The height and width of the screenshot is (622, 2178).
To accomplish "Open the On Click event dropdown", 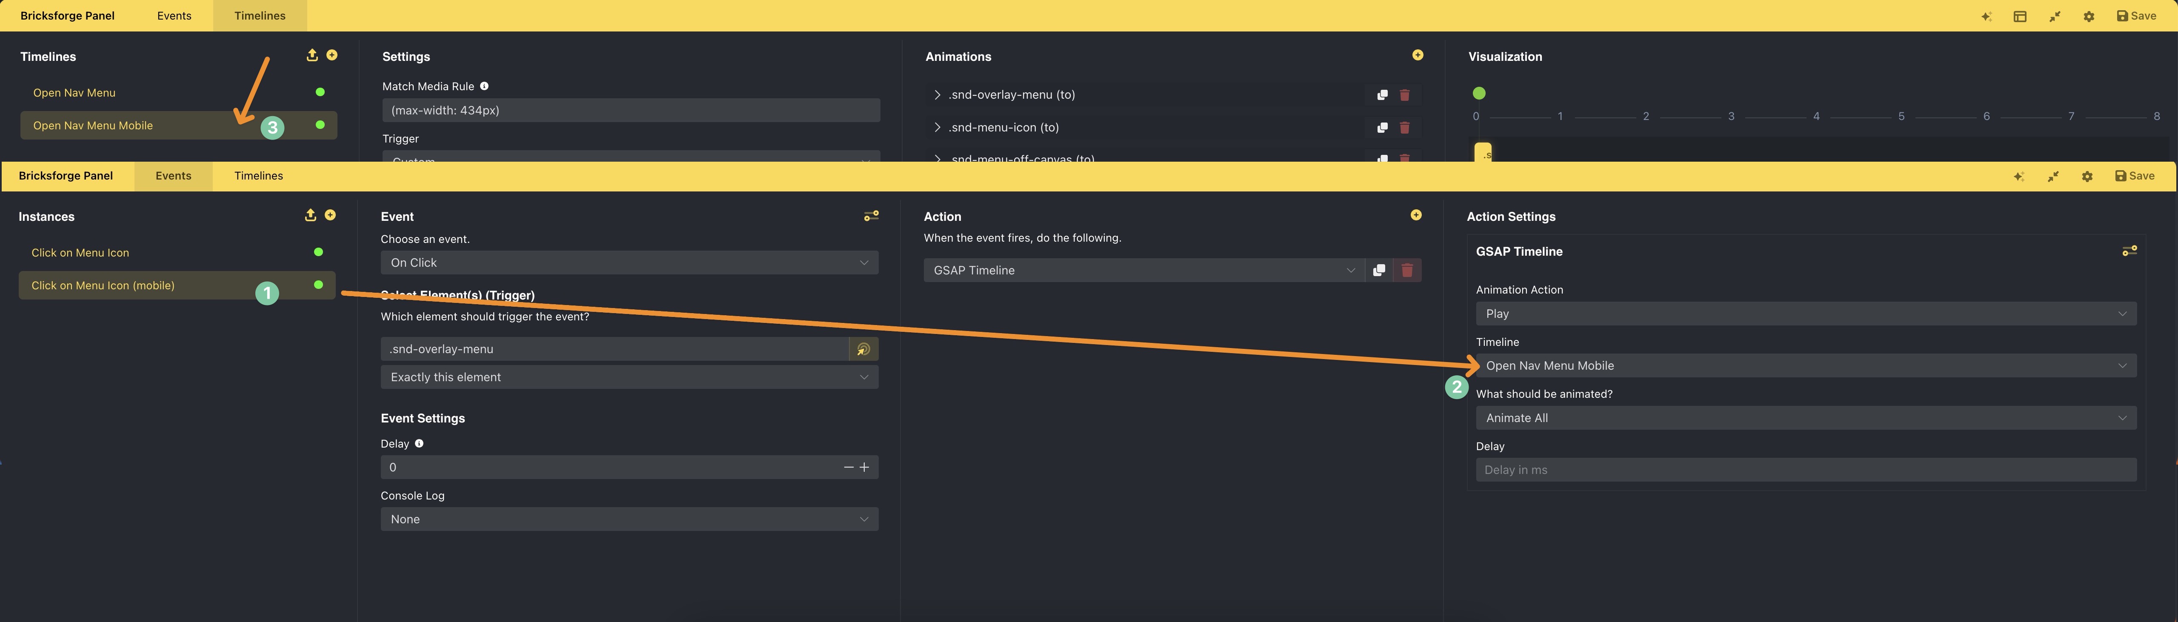I will [x=629, y=263].
